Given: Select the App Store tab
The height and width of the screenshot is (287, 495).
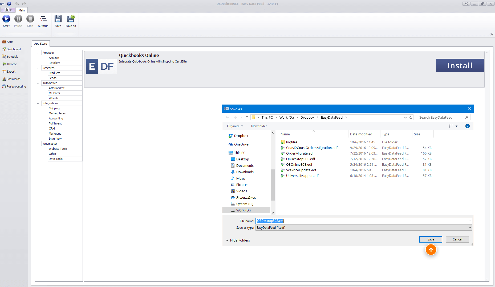Looking at the screenshot, I should pos(40,44).
